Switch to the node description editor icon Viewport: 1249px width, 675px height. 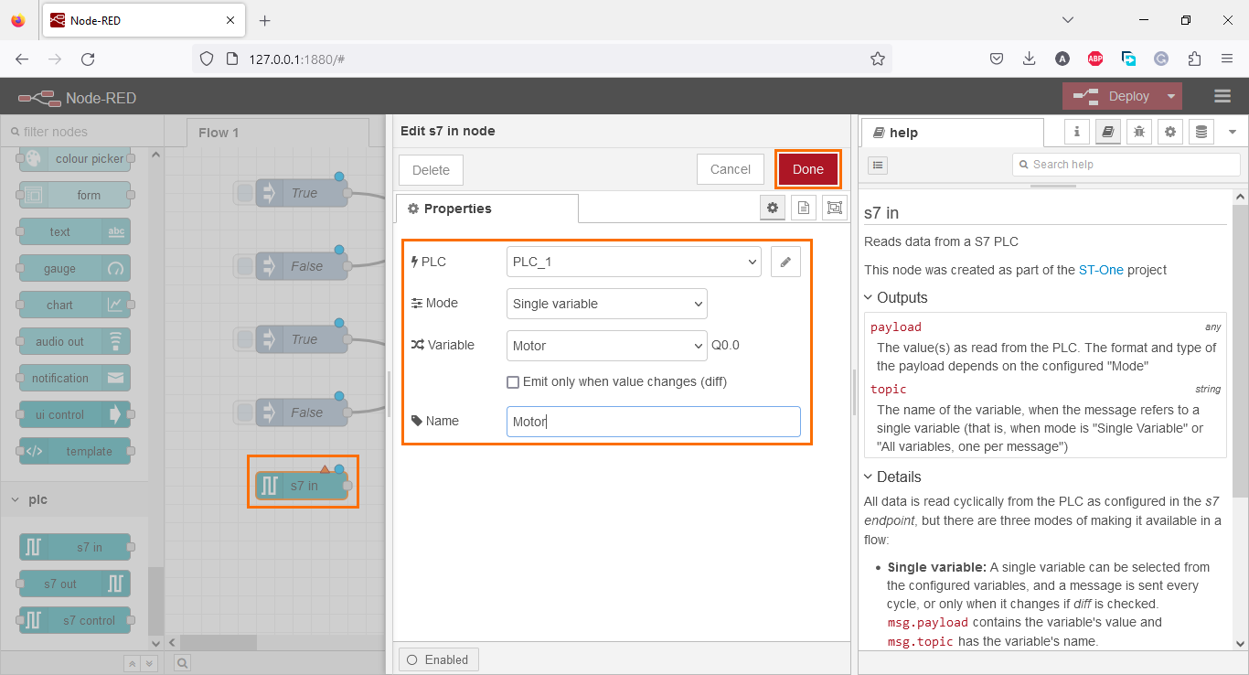pyautogui.click(x=803, y=208)
